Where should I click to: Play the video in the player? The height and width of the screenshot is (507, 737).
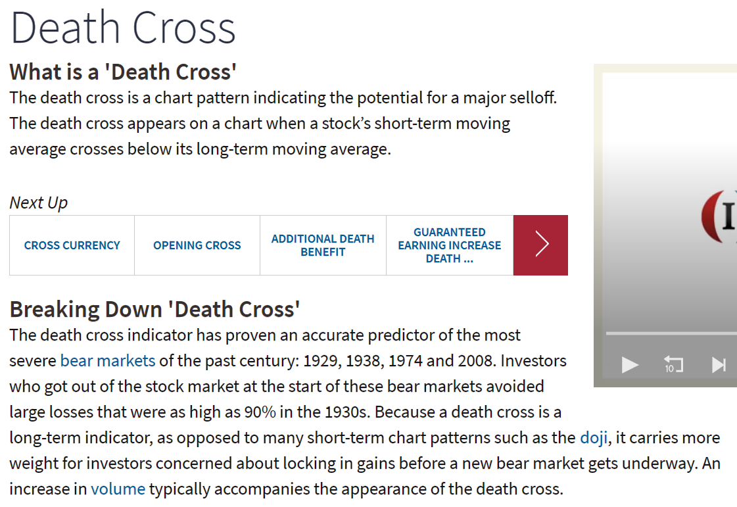coord(630,364)
